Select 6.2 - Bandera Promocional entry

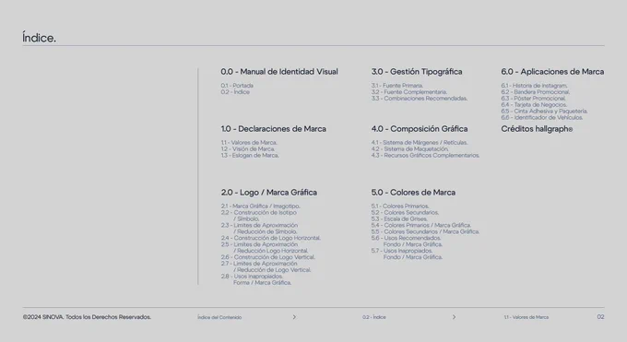pyautogui.click(x=536, y=91)
